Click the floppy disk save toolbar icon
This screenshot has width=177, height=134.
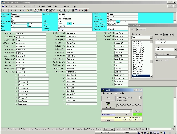pos(31,10)
